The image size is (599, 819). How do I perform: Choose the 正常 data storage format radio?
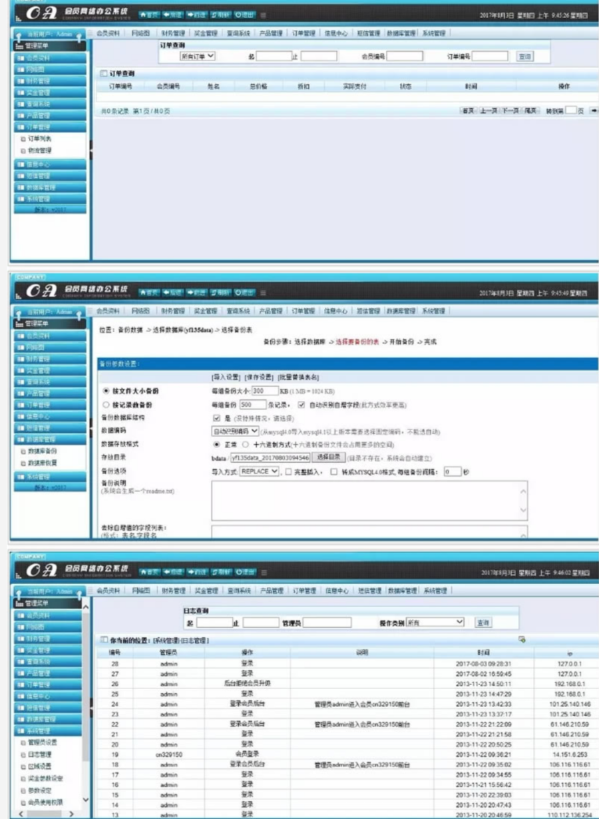[x=216, y=444]
